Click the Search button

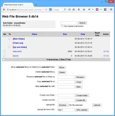point(83,23)
